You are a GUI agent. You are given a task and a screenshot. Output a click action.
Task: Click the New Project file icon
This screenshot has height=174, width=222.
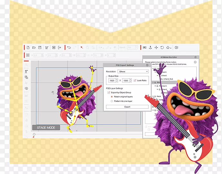click(x=28, y=48)
